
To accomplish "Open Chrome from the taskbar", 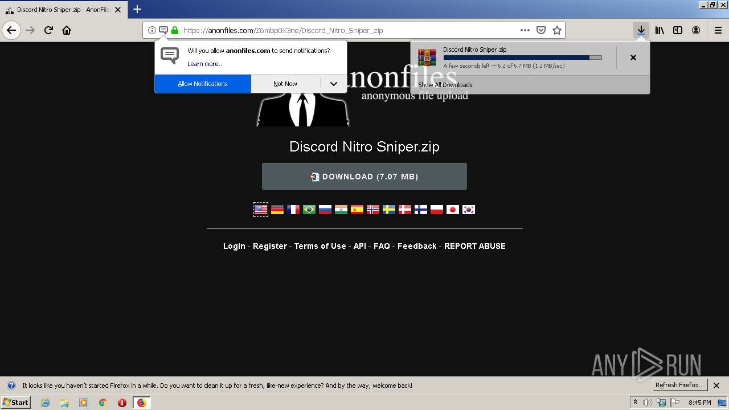I will click(103, 403).
